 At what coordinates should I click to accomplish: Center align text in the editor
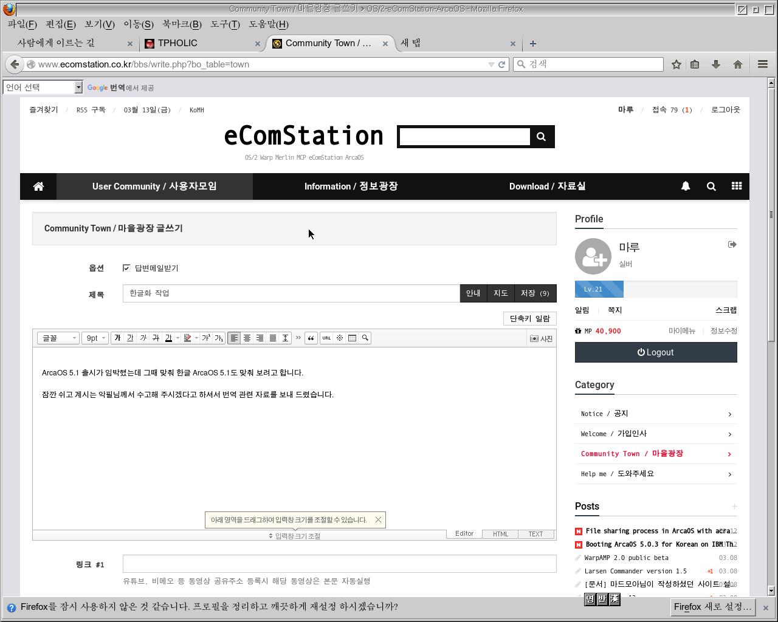pos(247,338)
